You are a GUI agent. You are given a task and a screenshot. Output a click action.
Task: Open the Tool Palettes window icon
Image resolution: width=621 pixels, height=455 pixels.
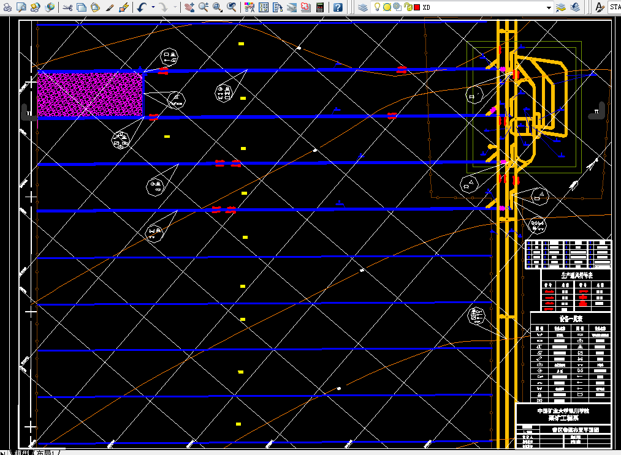tap(278, 7)
